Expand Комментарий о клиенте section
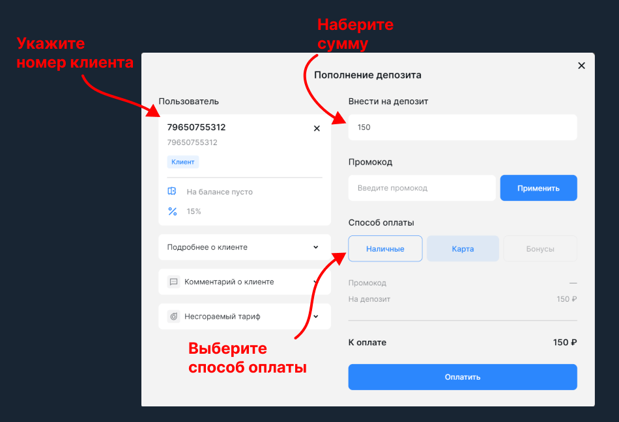619x422 pixels. [244, 282]
